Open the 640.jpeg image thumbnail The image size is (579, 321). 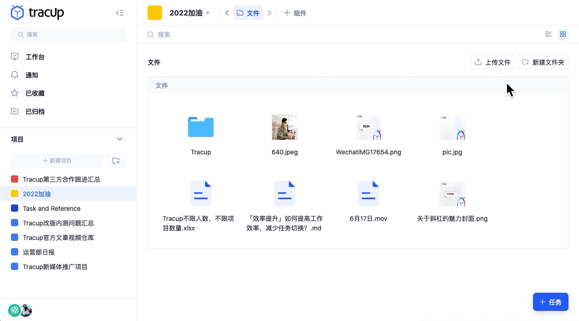click(x=285, y=127)
